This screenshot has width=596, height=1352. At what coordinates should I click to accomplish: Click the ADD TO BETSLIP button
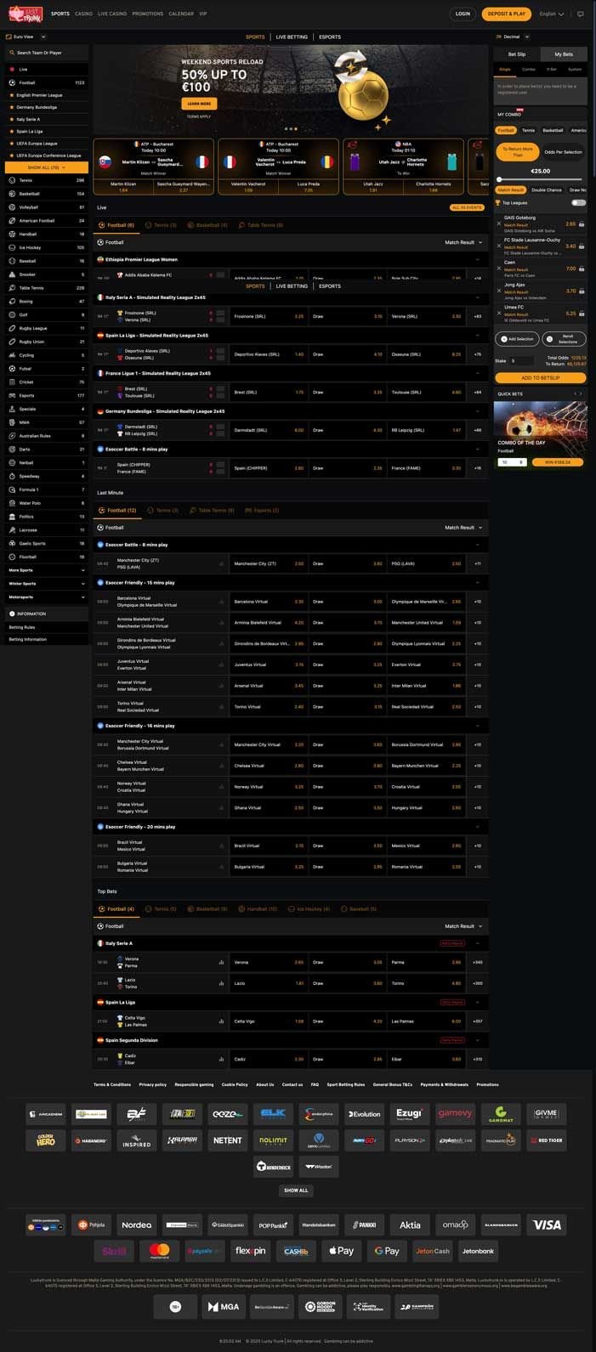[x=540, y=377]
